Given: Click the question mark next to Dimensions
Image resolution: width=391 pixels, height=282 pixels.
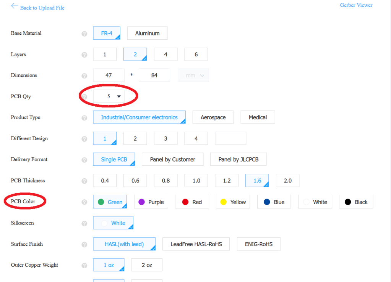Looking at the screenshot, I should 84,76.
